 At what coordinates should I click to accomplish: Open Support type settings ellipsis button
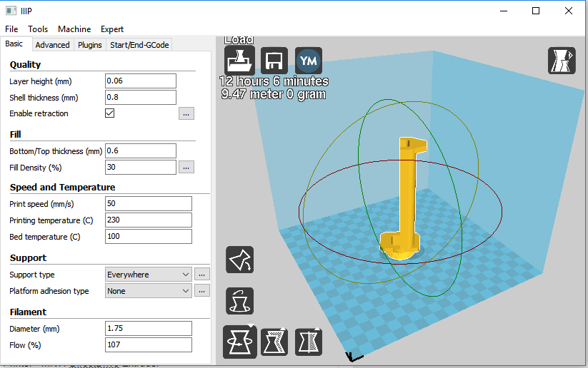[x=201, y=275]
